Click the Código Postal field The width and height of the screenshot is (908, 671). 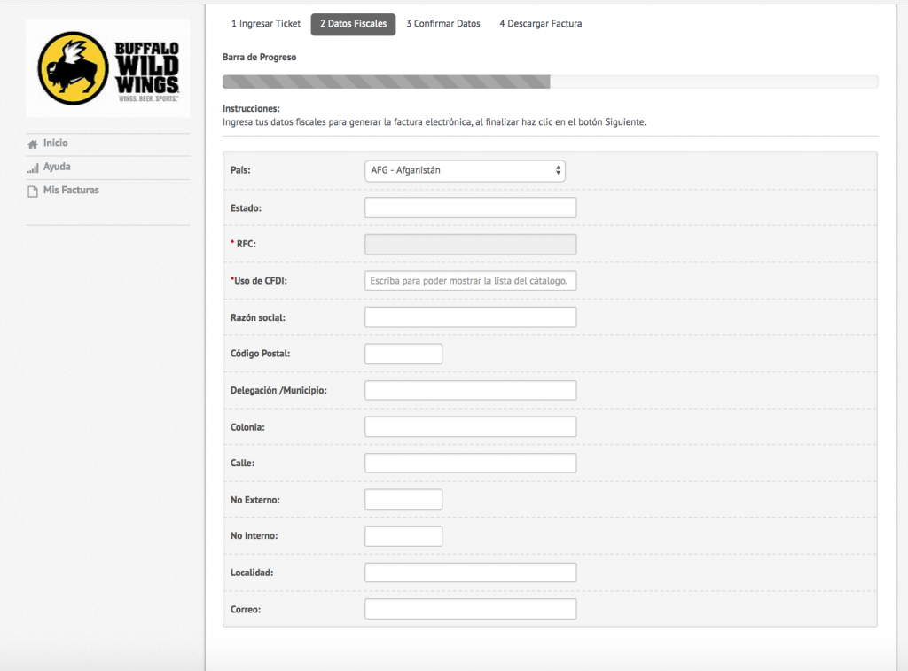pos(403,354)
